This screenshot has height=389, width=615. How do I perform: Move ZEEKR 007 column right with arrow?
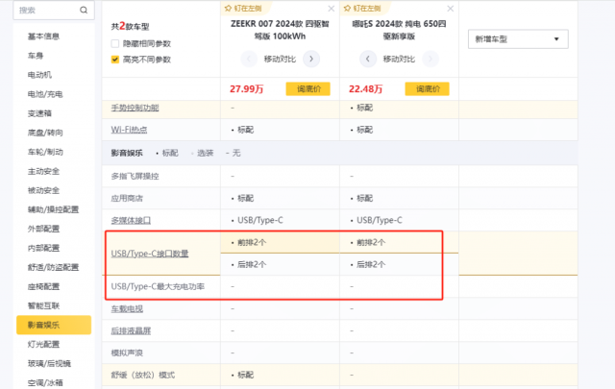click(x=311, y=60)
